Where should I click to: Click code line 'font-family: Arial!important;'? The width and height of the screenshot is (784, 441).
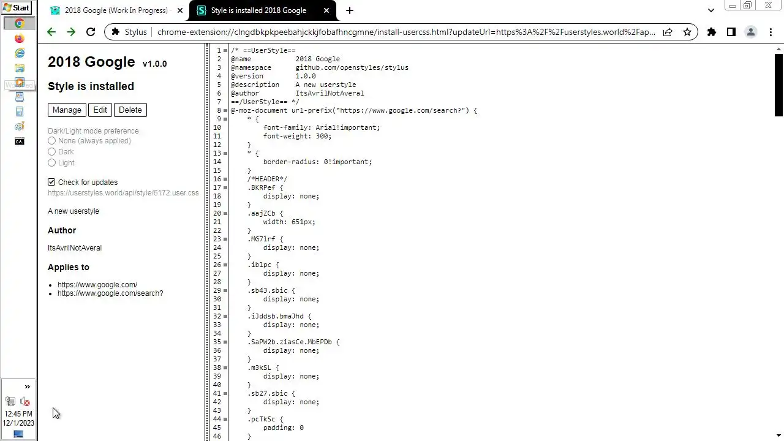click(x=322, y=127)
